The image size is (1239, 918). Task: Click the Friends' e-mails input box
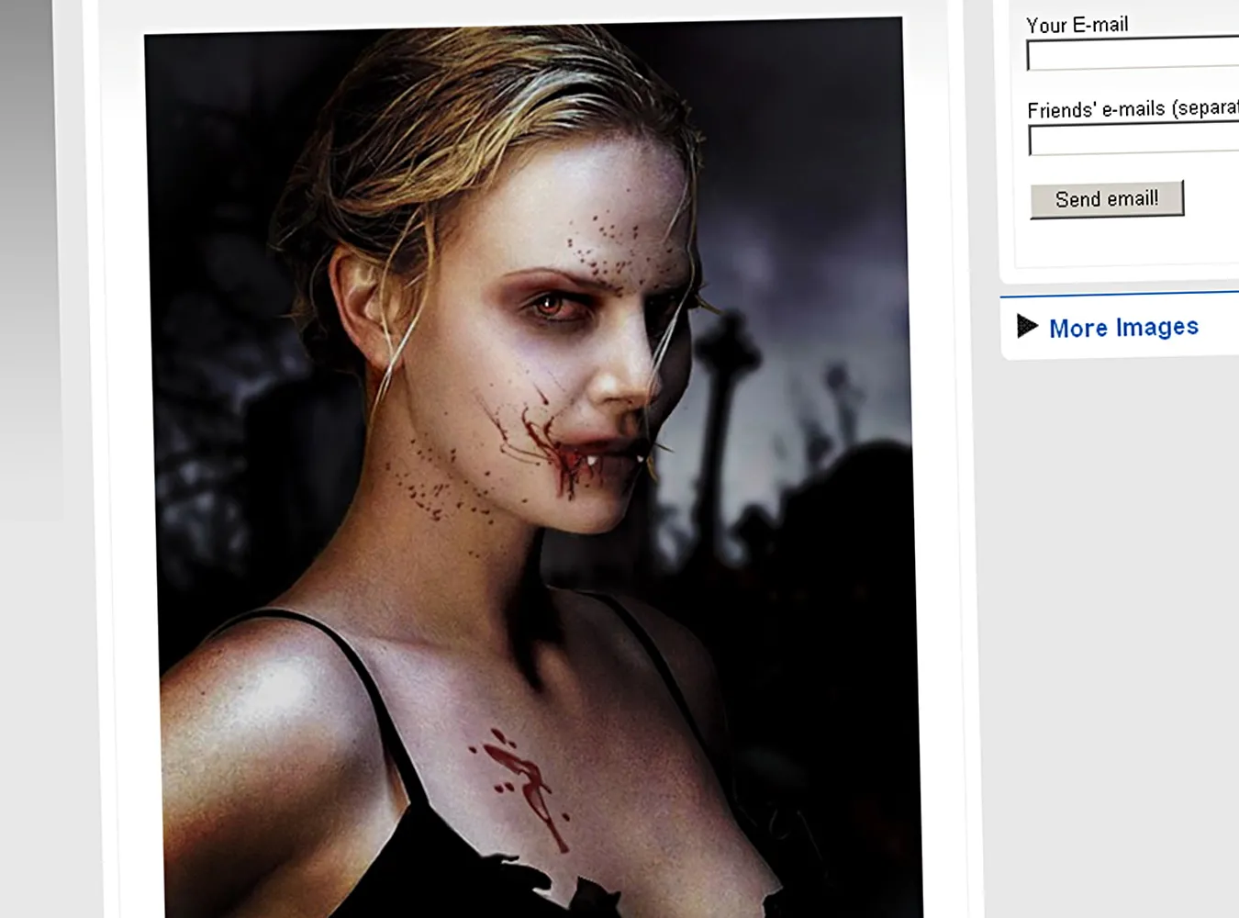[1133, 140]
